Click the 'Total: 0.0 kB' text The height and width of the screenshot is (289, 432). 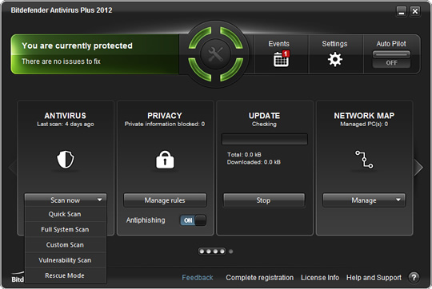pos(244,155)
